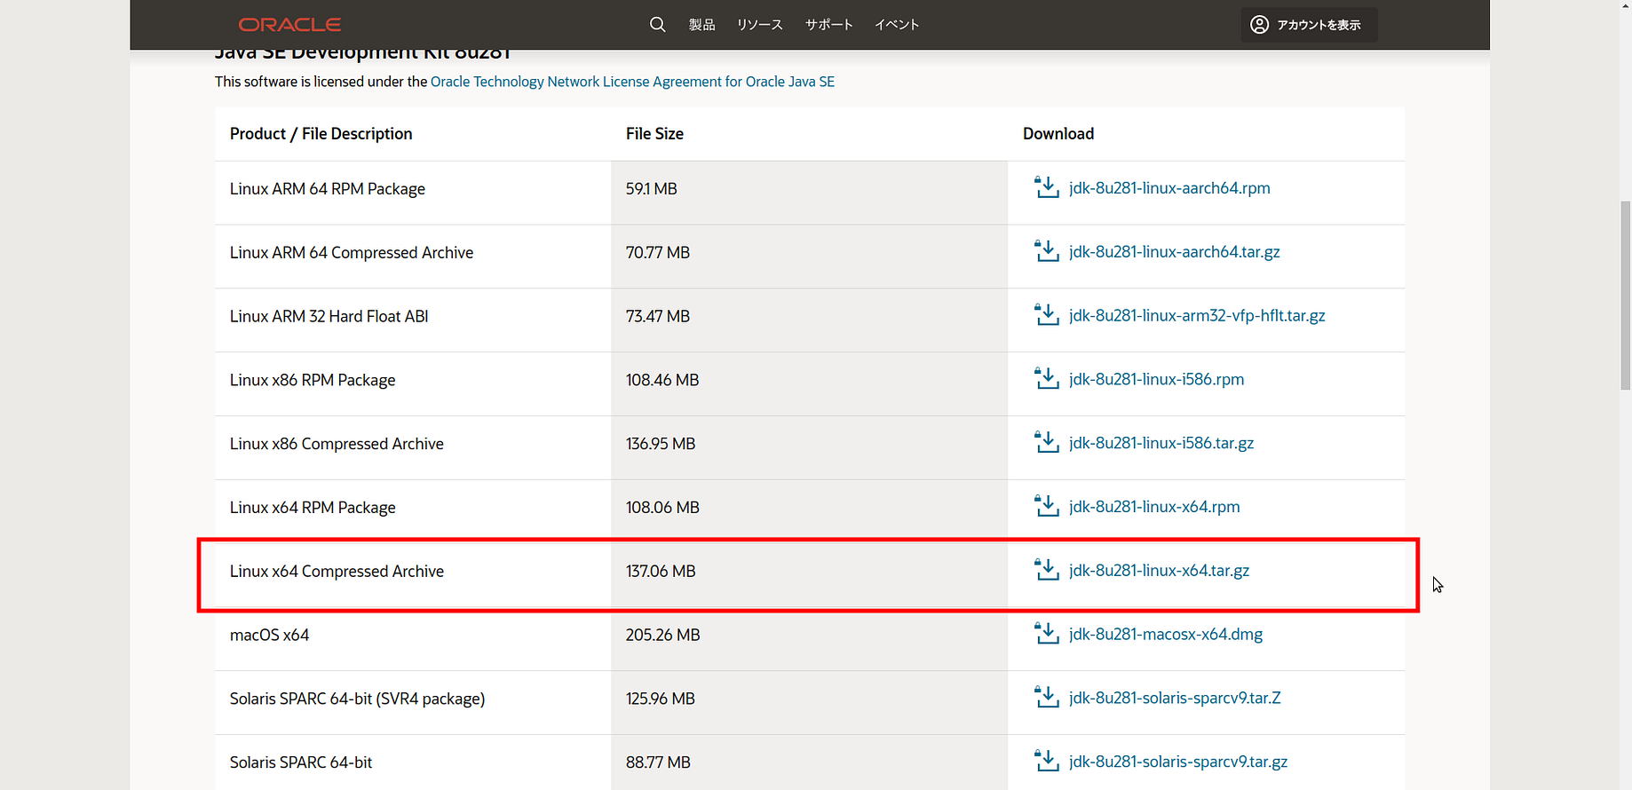Select Linux ARM 32 Hard Float ABI text

click(x=329, y=317)
